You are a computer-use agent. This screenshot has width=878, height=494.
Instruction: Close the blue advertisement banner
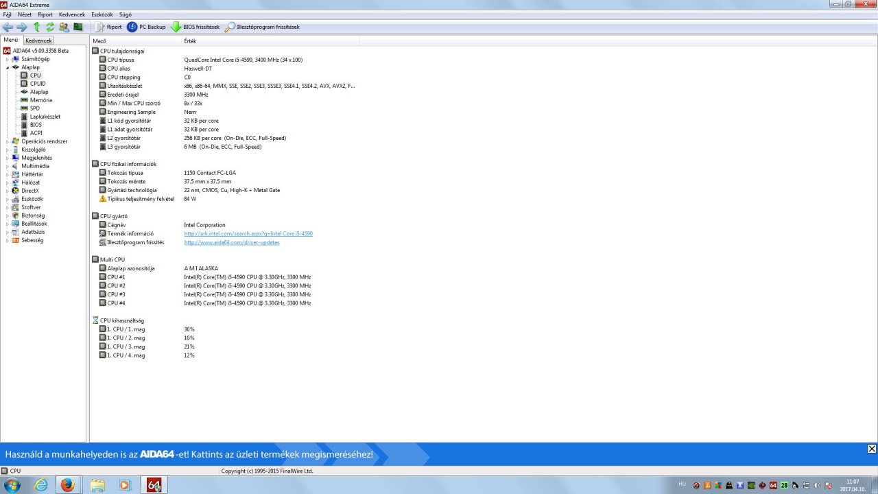871,449
